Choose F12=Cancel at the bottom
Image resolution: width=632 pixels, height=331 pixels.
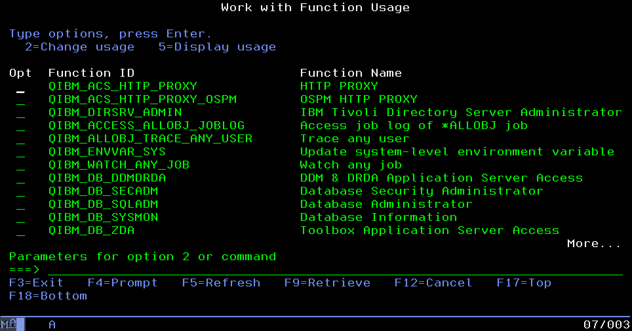[x=433, y=283]
